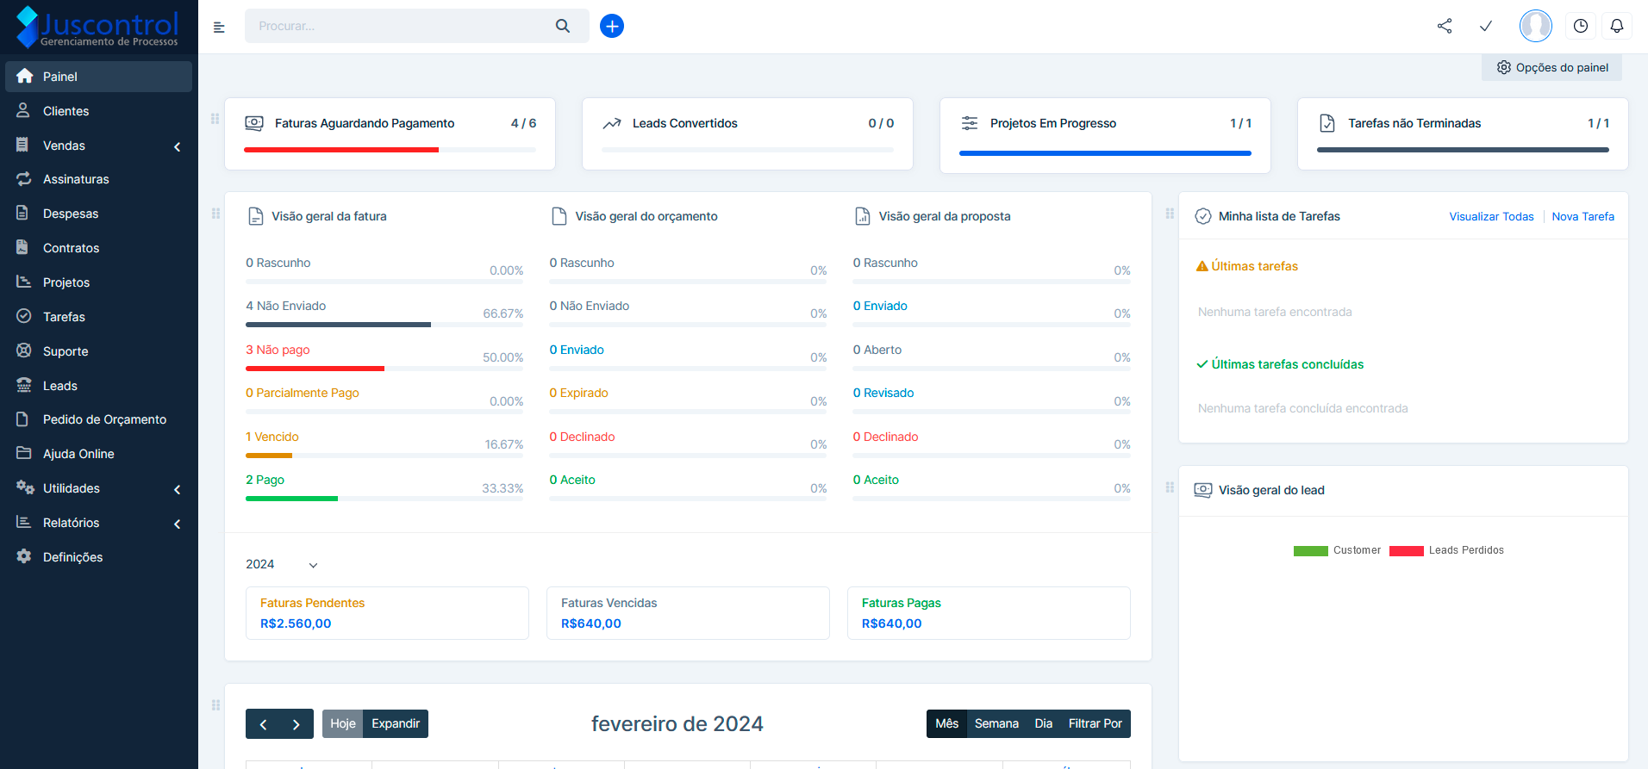Viewport: 1648px width, 769px height.
Task: Click the Tarefas não Terminadas dark progress bar
Action: (x=1463, y=150)
